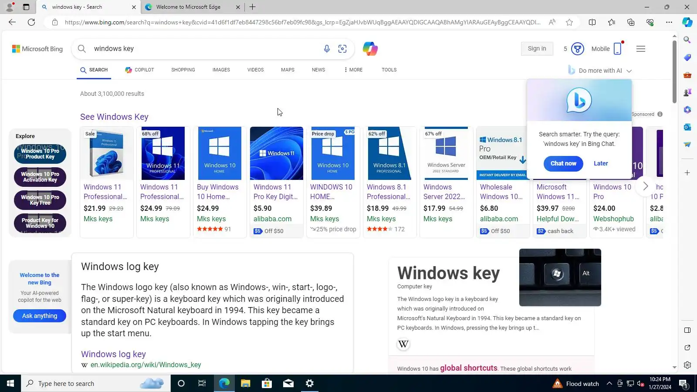Refresh the page
697x392 pixels.
[31, 22]
